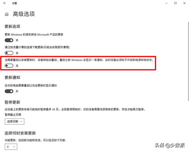The width and height of the screenshot is (189, 152).
Task: Select the 更新选项 section heading
Action: 12,26
